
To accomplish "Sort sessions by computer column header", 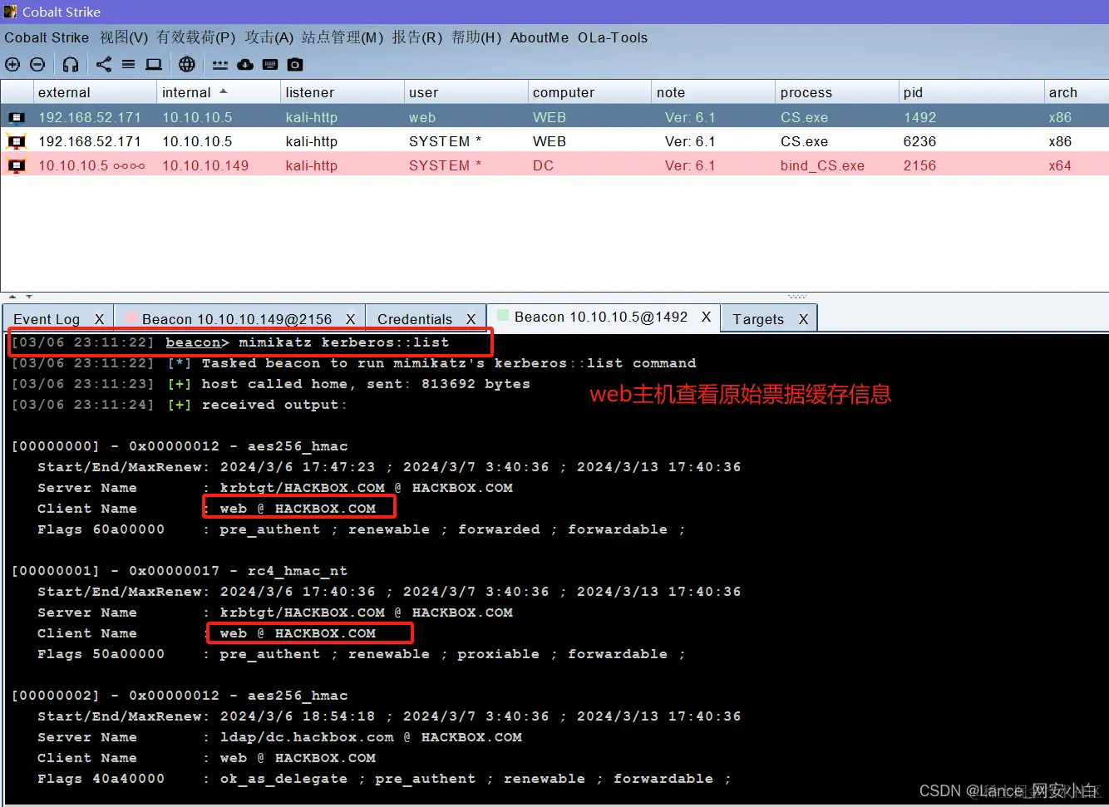I will (589, 92).
